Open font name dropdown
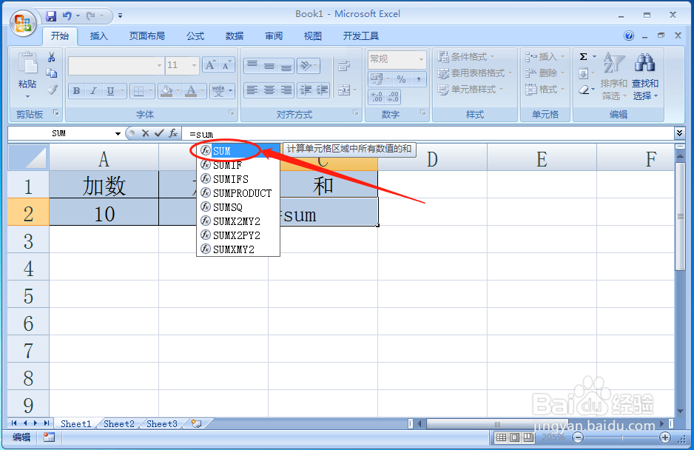The height and width of the screenshot is (450, 694). click(x=159, y=66)
